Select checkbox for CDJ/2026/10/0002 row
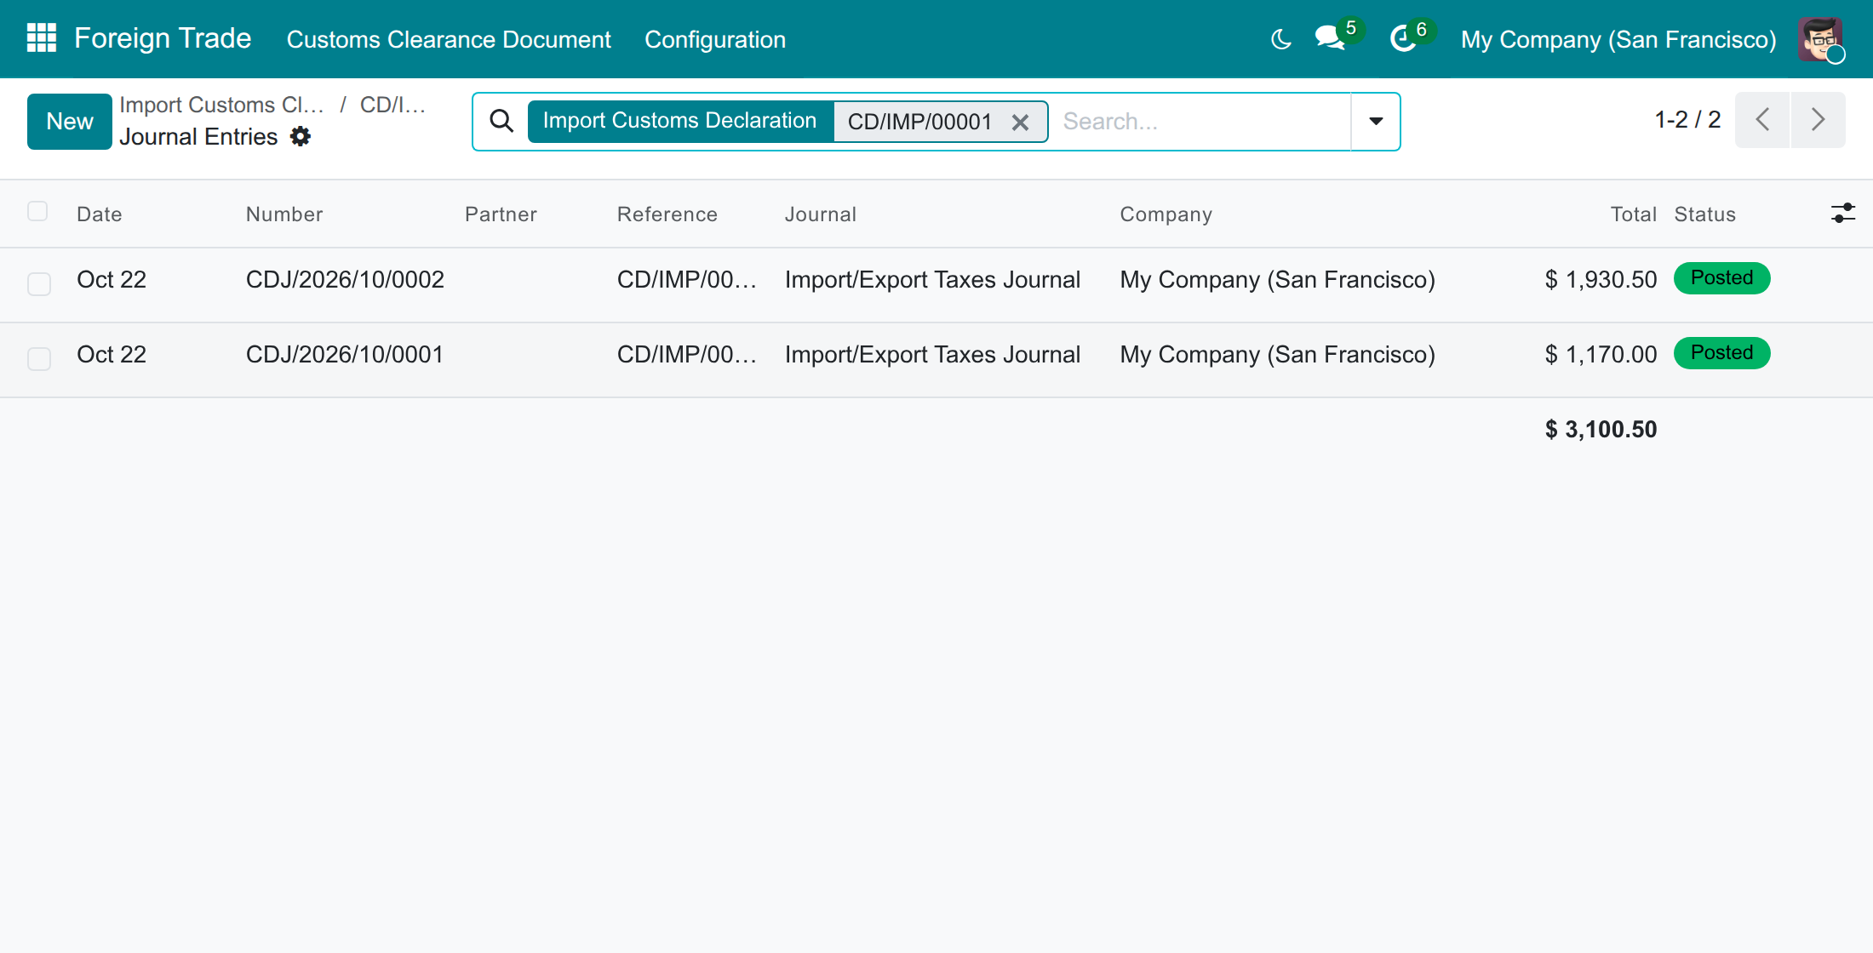This screenshot has width=1873, height=953. 39,283
